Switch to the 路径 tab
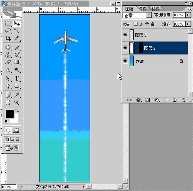This screenshot has width=193, height=191. pos(156,9)
